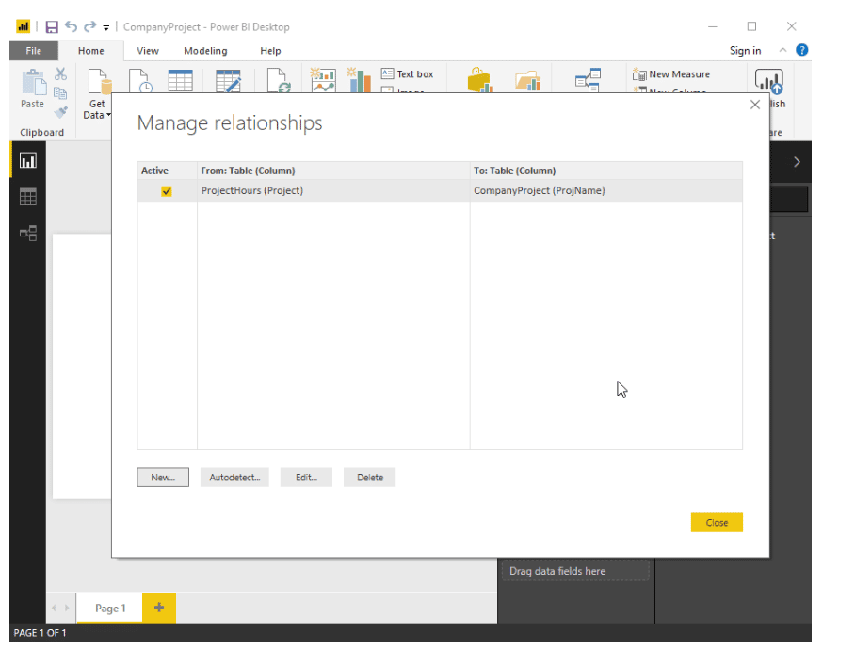Image resolution: width=855 pixels, height=650 pixels.
Task: Expand the Quick Access Toolbar customize menu
Action: pos(105,26)
